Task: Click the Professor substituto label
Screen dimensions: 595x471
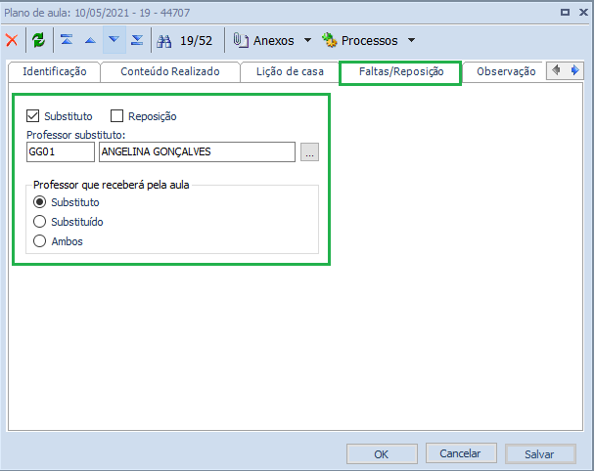Action: 76,135
